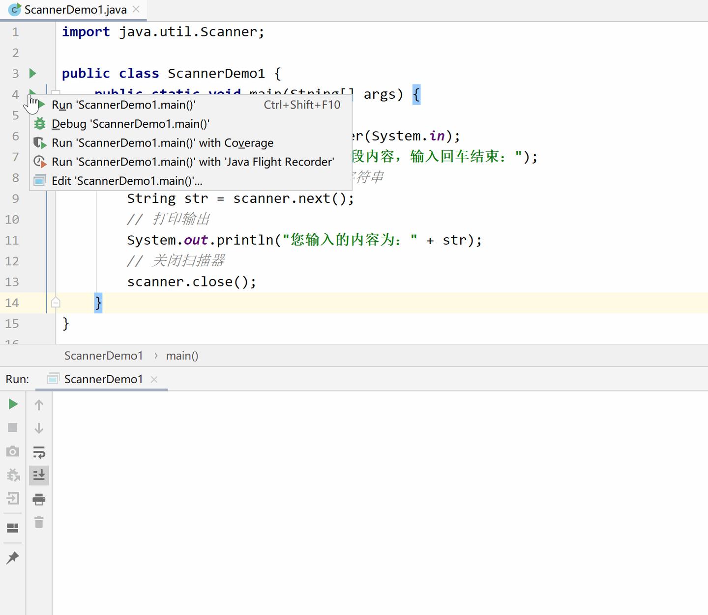Select Run 'ScannerDemo1.main()' with Coverage

coord(191,143)
